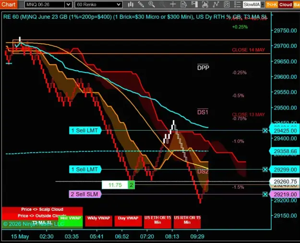Click the 29260.75 last price marker
Screen dimensions: 300x243
tap(285, 182)
